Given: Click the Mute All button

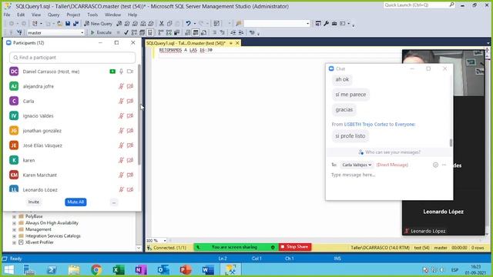Looking at the screenshot, I should (x=75, y=202).
